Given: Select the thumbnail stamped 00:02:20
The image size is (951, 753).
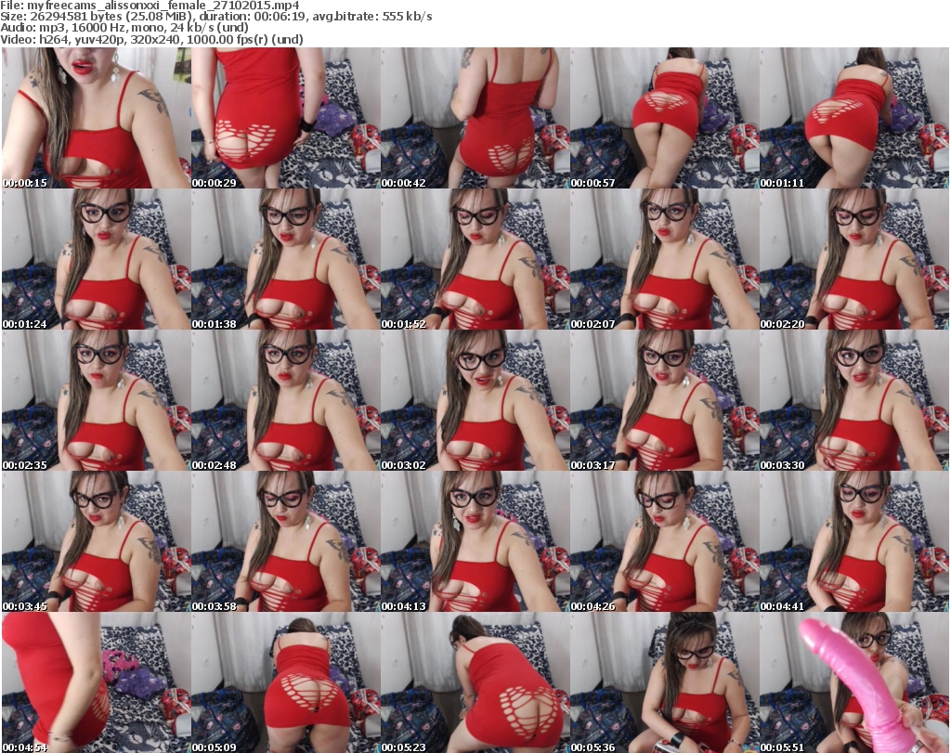Looking at the screenshot, I should (853, 259).
